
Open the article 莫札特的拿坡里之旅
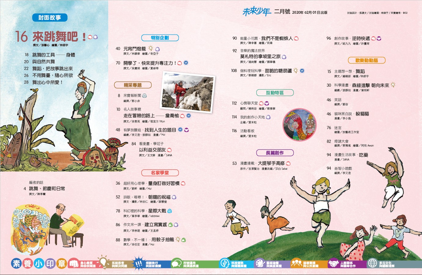click(x=260, y=56)
